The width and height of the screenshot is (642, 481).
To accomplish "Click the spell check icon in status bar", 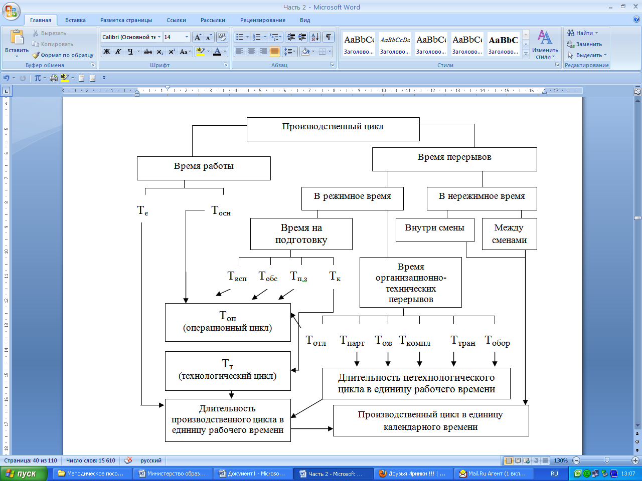I will [128, 460].
